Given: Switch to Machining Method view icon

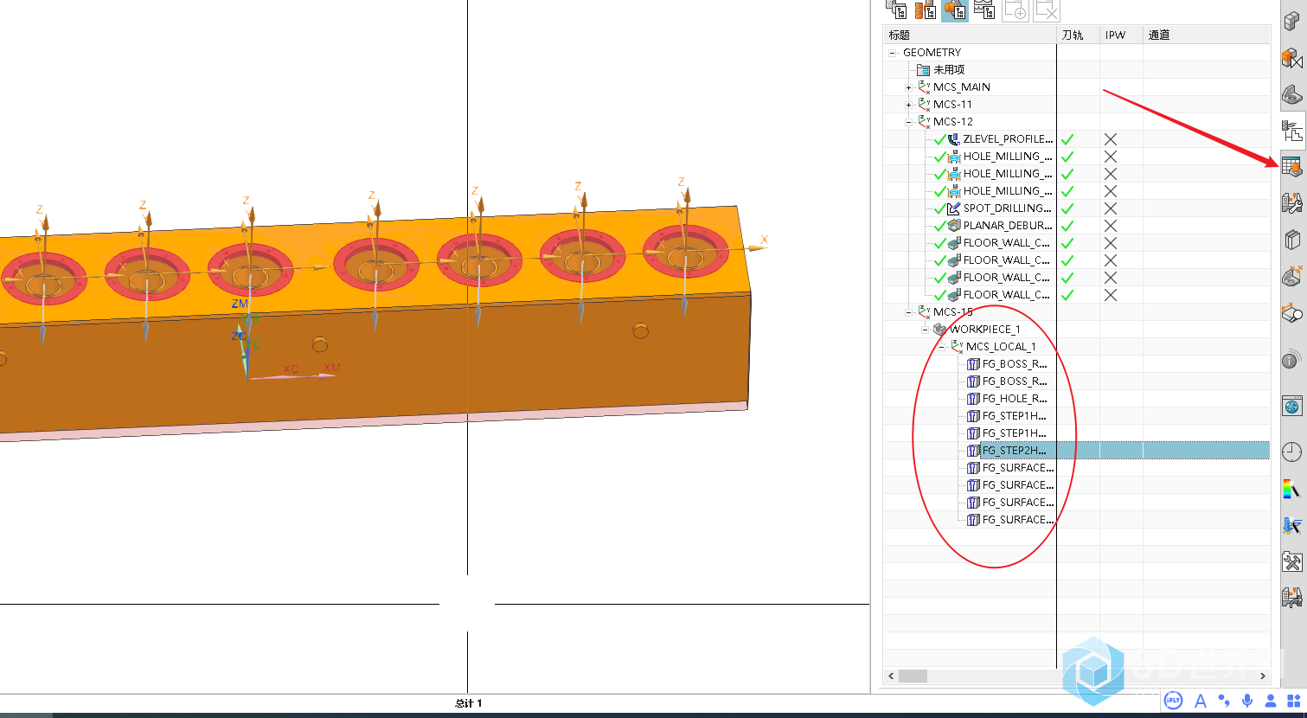Looking at the screenshot, I should [x=984, y=10].
